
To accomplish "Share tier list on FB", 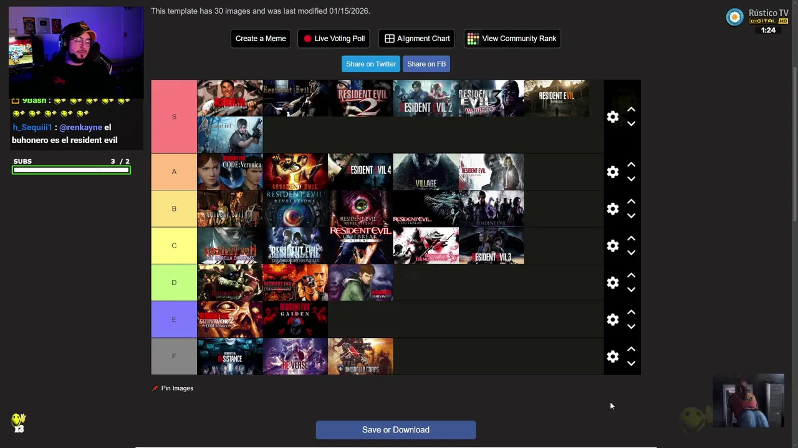I will click(426, 64).
